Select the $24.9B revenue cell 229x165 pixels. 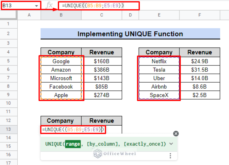click(x=200, y=61)
